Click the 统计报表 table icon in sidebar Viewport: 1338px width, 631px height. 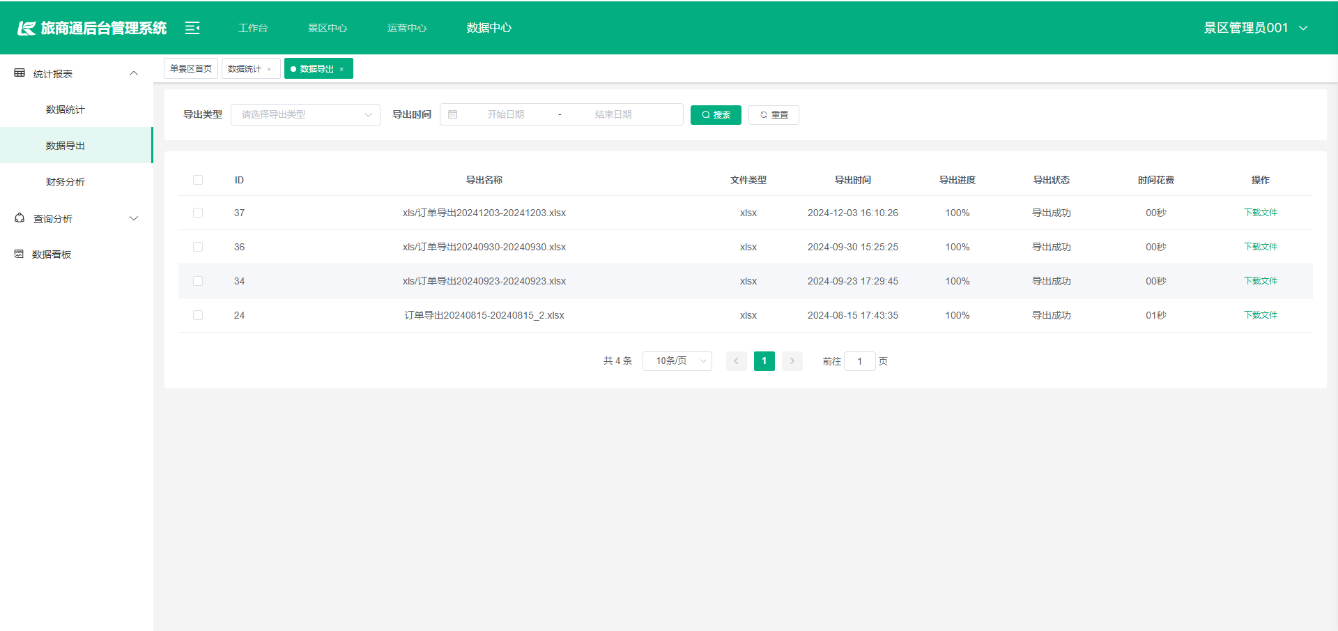pos(20,73)
